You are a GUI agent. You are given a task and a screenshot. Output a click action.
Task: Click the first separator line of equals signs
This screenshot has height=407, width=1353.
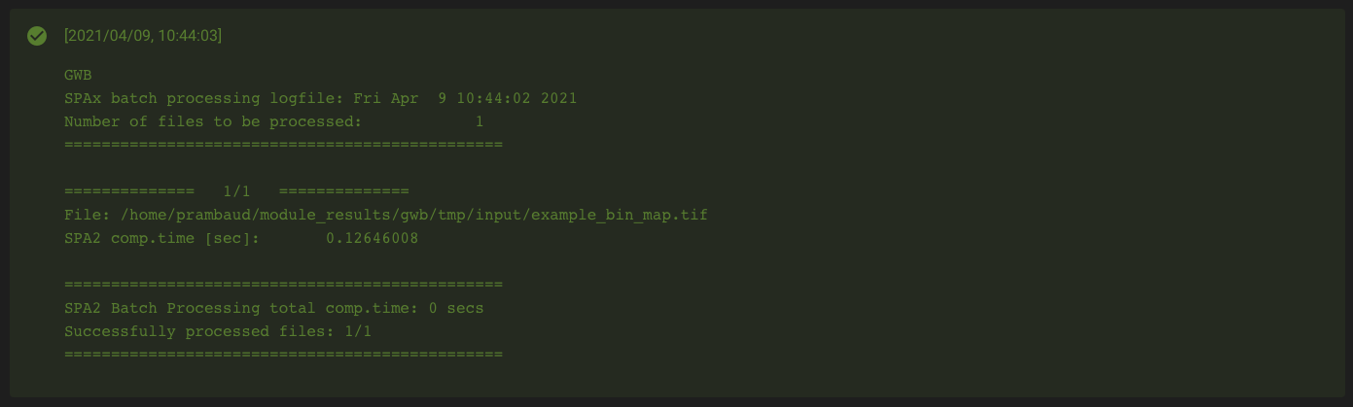click(283, 145)
